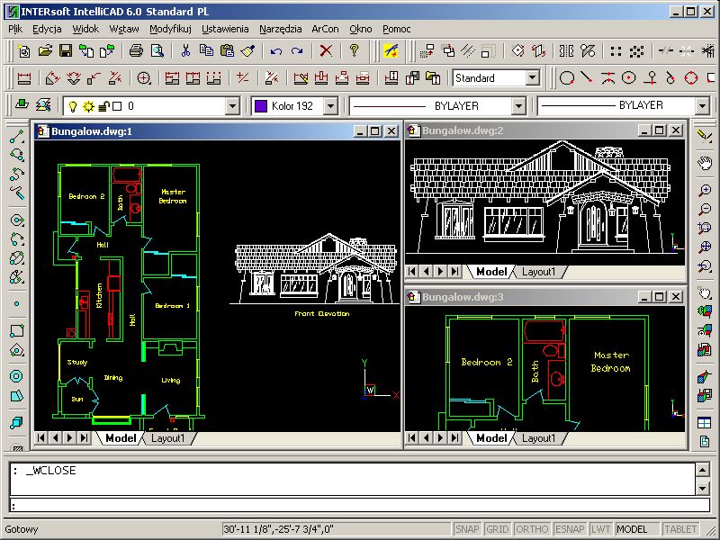The image size is (720, 540).
Task: Select the Circle tool in the entity snap toolbar
Action: click(x=567, y=78)
